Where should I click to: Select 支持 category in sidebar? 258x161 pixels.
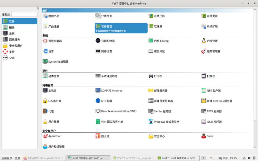[x=20, y=52]
